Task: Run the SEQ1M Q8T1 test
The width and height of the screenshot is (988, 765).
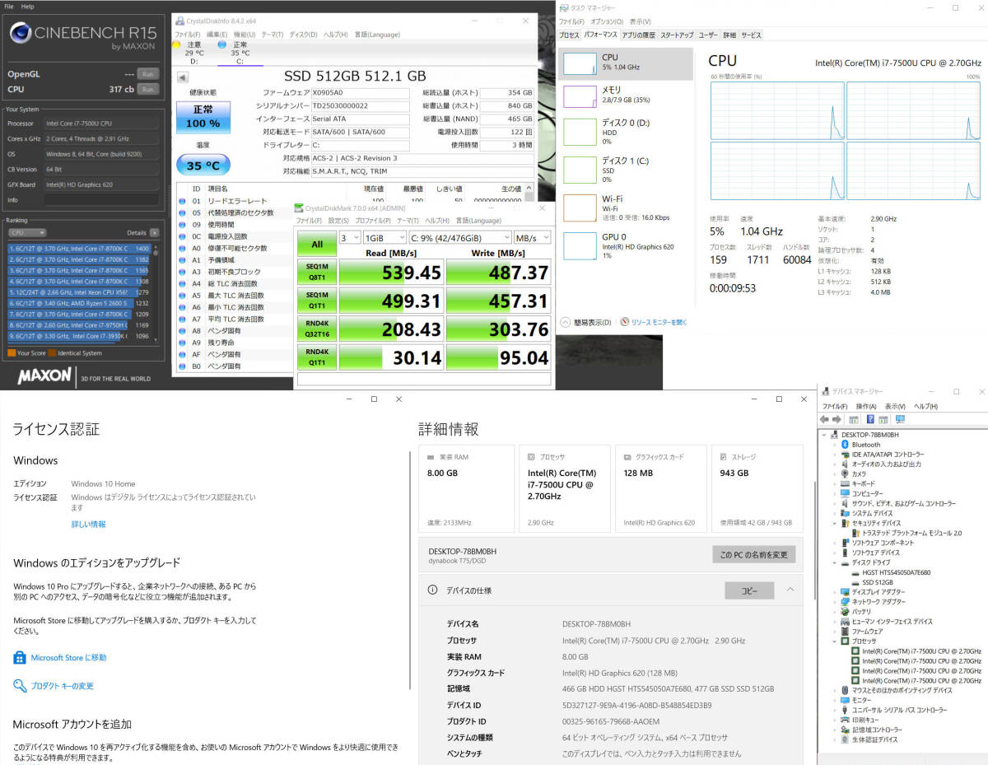Action: (316, 272)
